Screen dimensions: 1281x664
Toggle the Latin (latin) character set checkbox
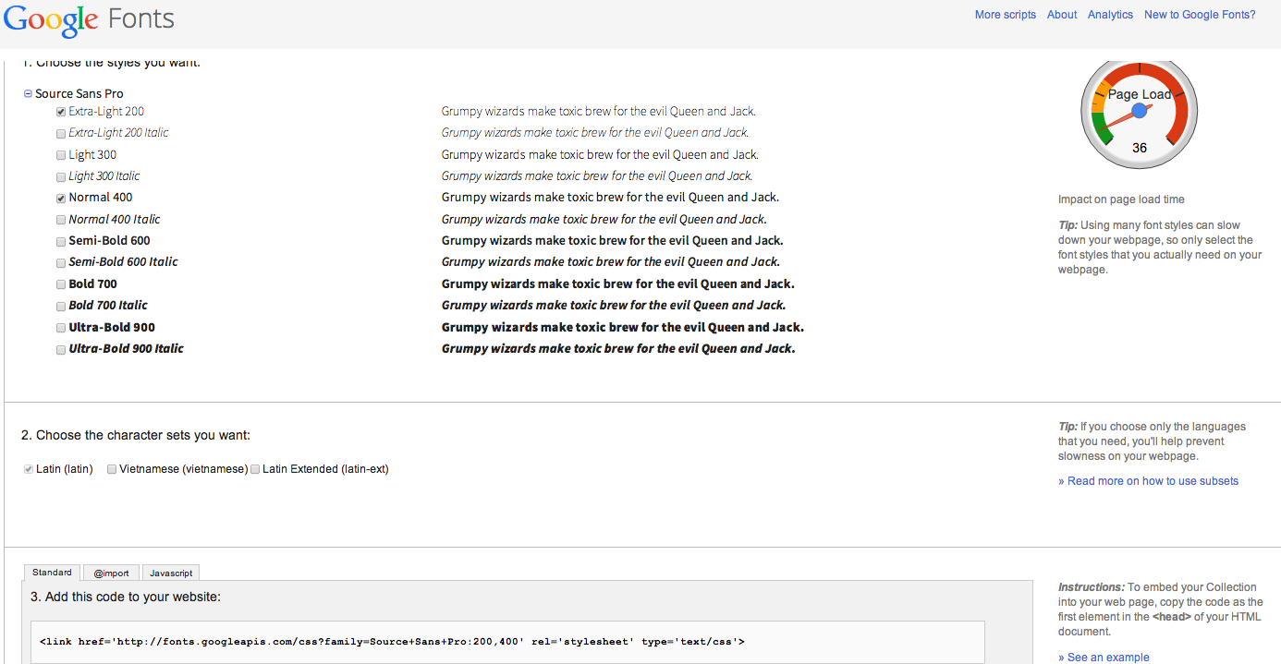[x=29, y=469]
